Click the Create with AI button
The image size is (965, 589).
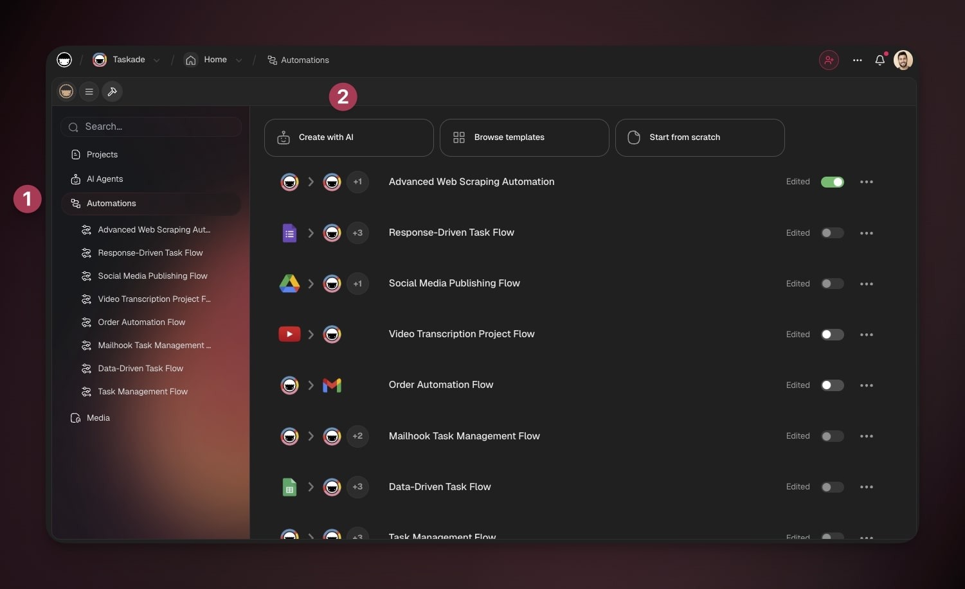pos(348,137)
